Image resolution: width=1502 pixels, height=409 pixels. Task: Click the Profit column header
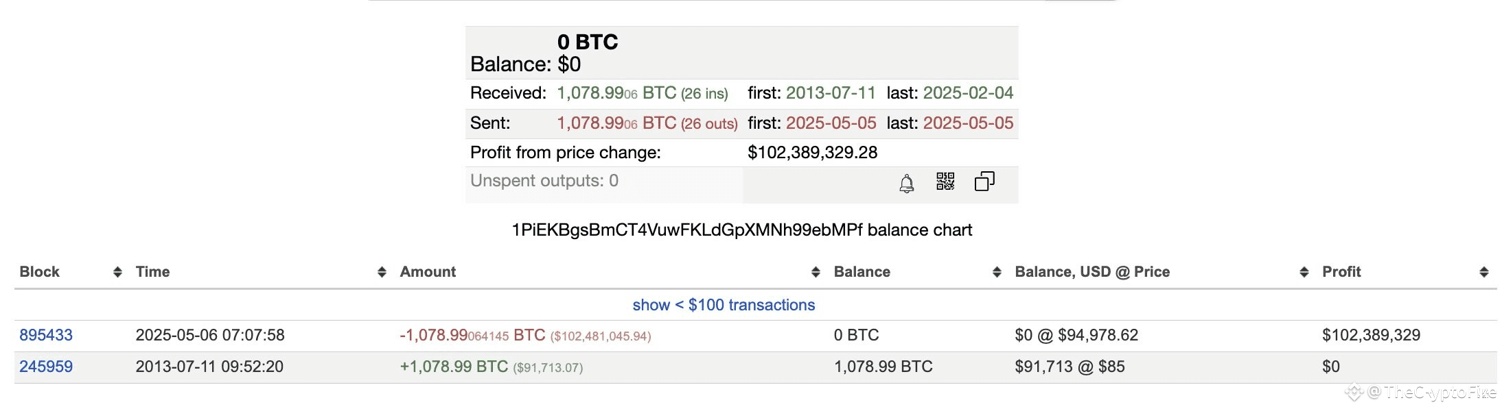pyautogui.click(x=1341, y=272)
